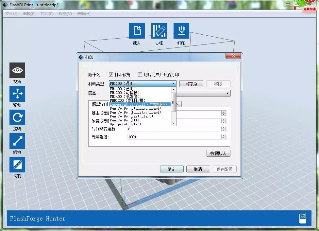
Task: Click the 另存为 button
Action: click(x=191, y=84)
